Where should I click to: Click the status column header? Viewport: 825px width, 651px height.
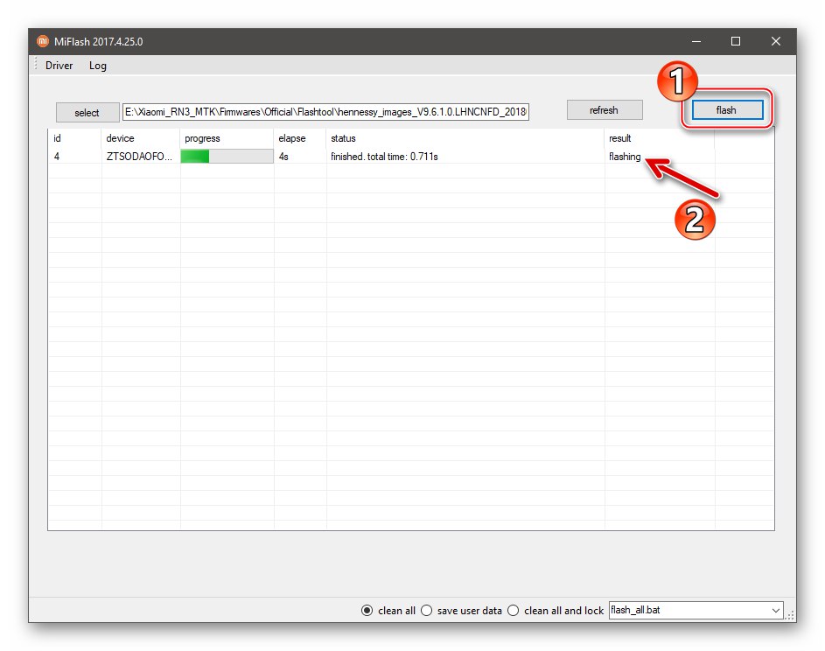(465, 138)
